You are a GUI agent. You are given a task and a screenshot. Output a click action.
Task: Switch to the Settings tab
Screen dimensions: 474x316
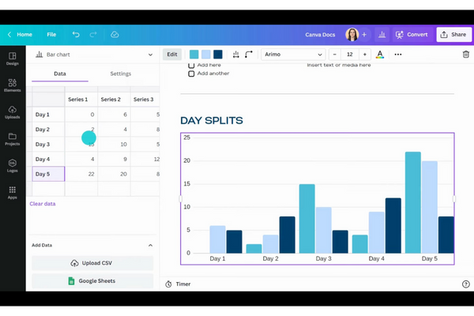tap(120, 73)
